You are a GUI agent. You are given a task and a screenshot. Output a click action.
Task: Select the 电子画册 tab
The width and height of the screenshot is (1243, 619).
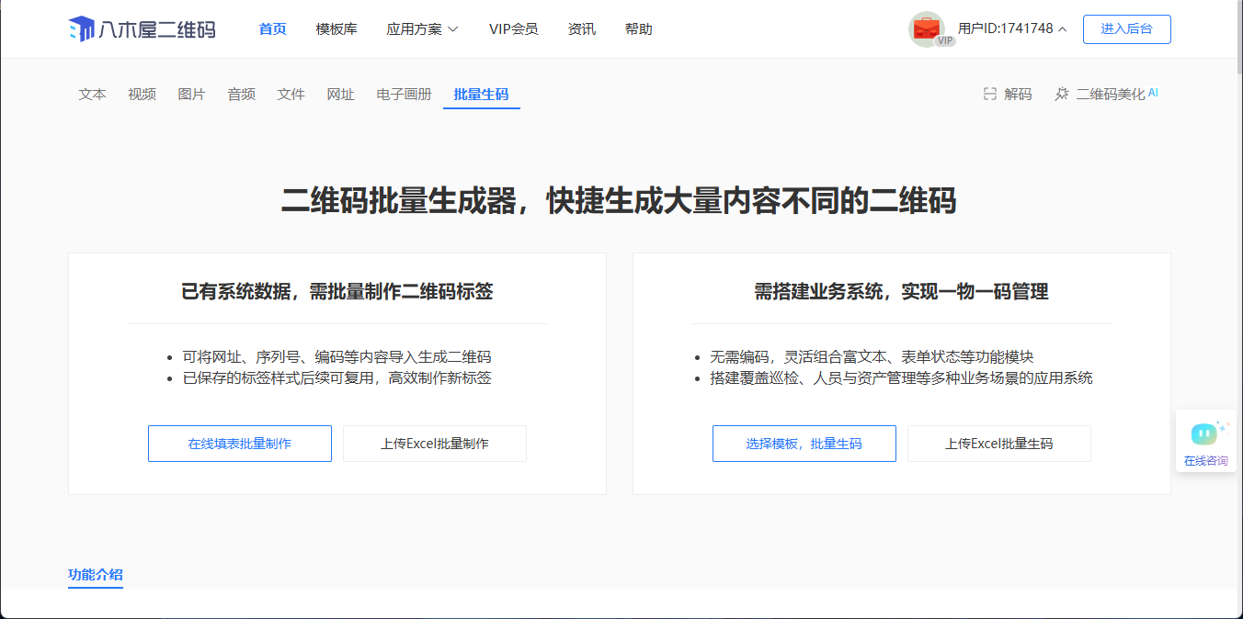[x=404, y=94]
